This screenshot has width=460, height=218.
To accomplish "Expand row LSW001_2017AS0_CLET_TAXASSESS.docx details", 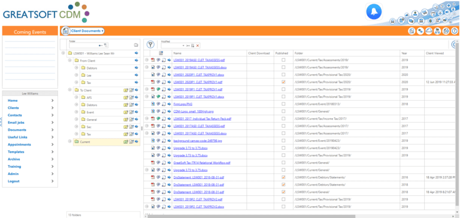I will tap(147, 133).
